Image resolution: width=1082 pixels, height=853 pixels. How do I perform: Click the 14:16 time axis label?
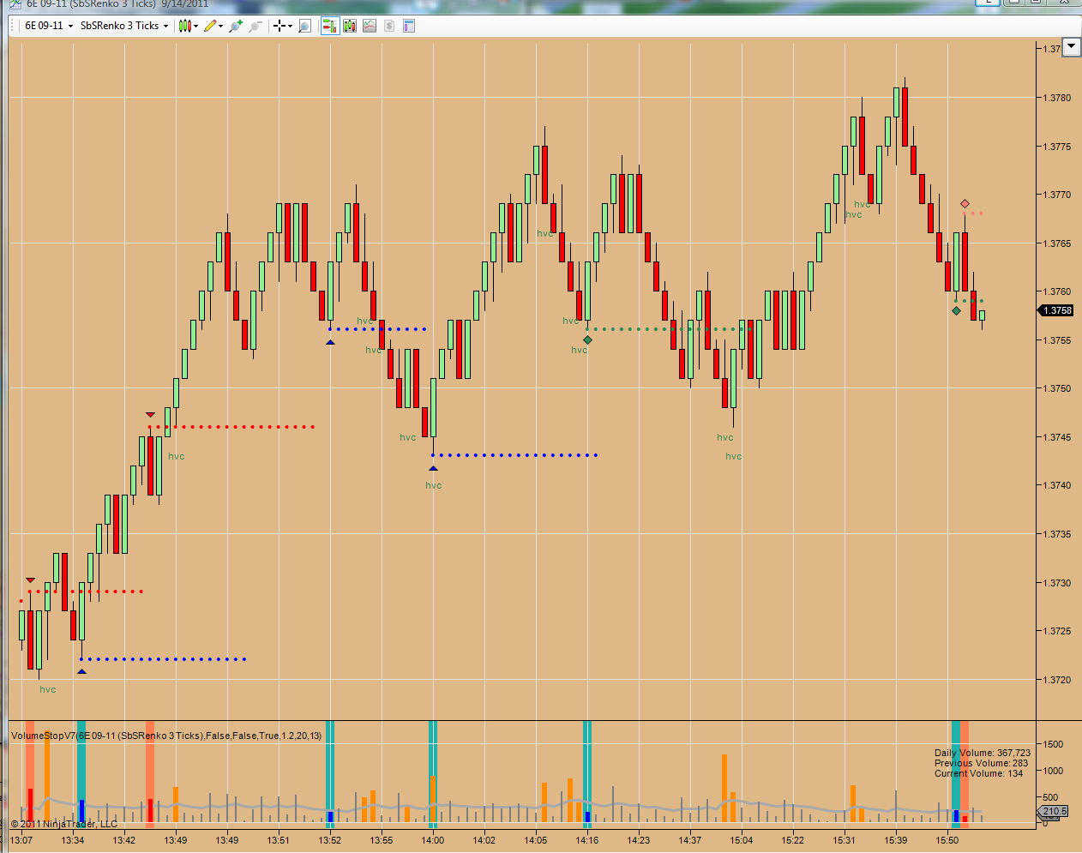(587, 840)
